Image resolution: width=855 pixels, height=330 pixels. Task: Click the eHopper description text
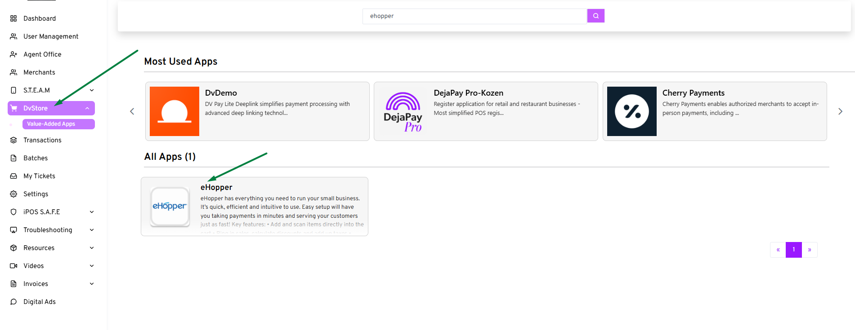[282, 216]
